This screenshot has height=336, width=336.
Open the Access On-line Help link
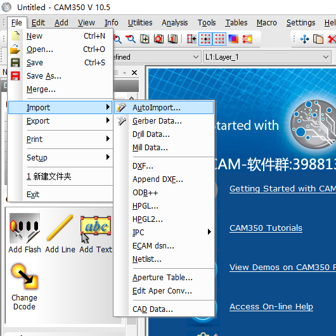(271, 307)
